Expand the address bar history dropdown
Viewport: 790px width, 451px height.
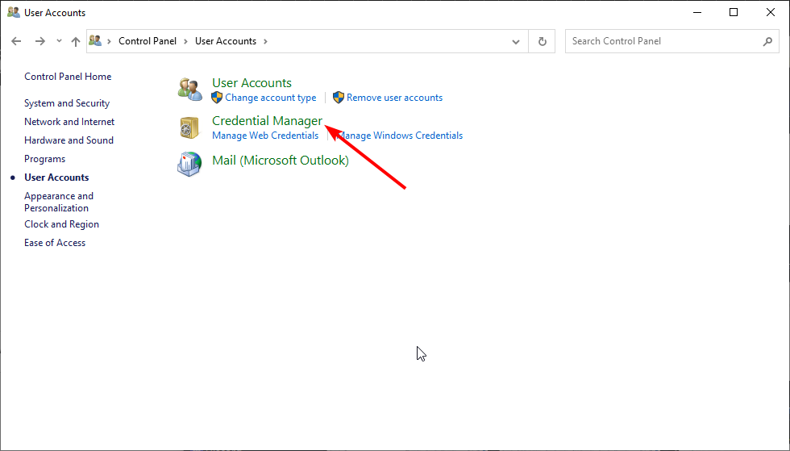(515, 42)
